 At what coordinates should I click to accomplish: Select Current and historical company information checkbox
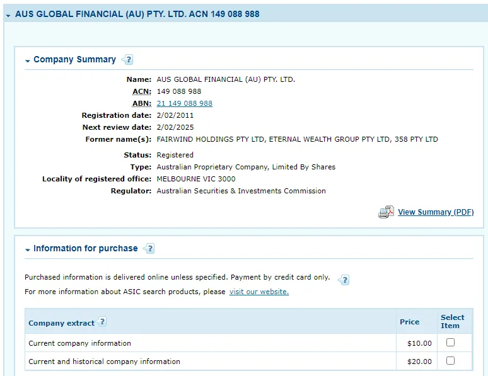[x=450, y=361]
